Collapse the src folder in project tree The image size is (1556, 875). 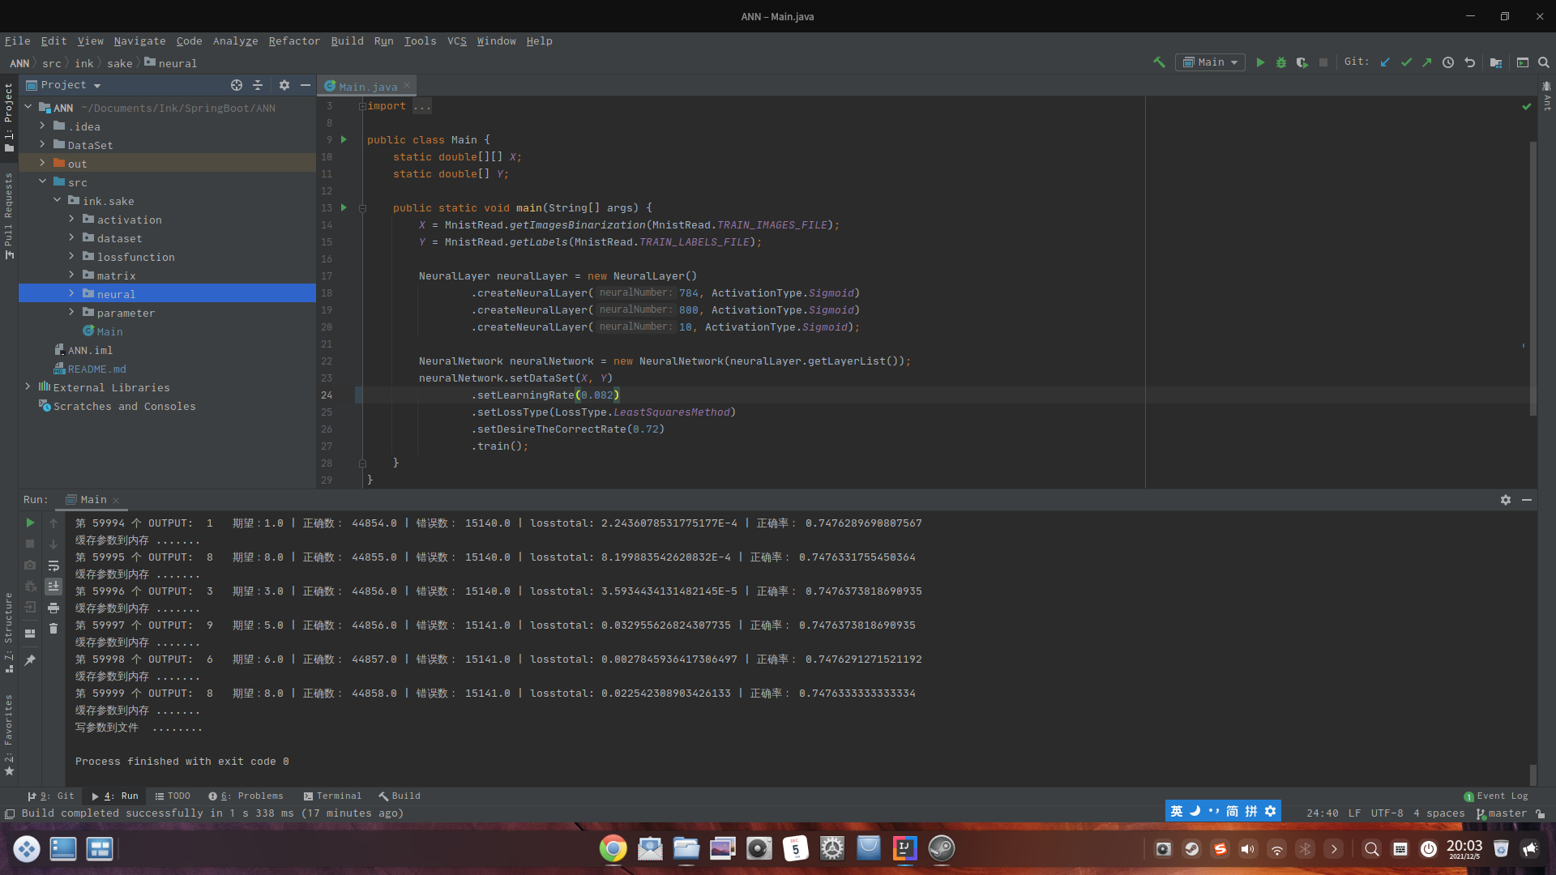click(x=42, y=182)
